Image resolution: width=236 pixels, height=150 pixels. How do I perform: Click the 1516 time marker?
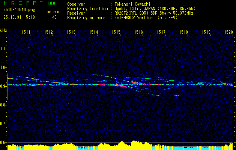tap(138, 32)
